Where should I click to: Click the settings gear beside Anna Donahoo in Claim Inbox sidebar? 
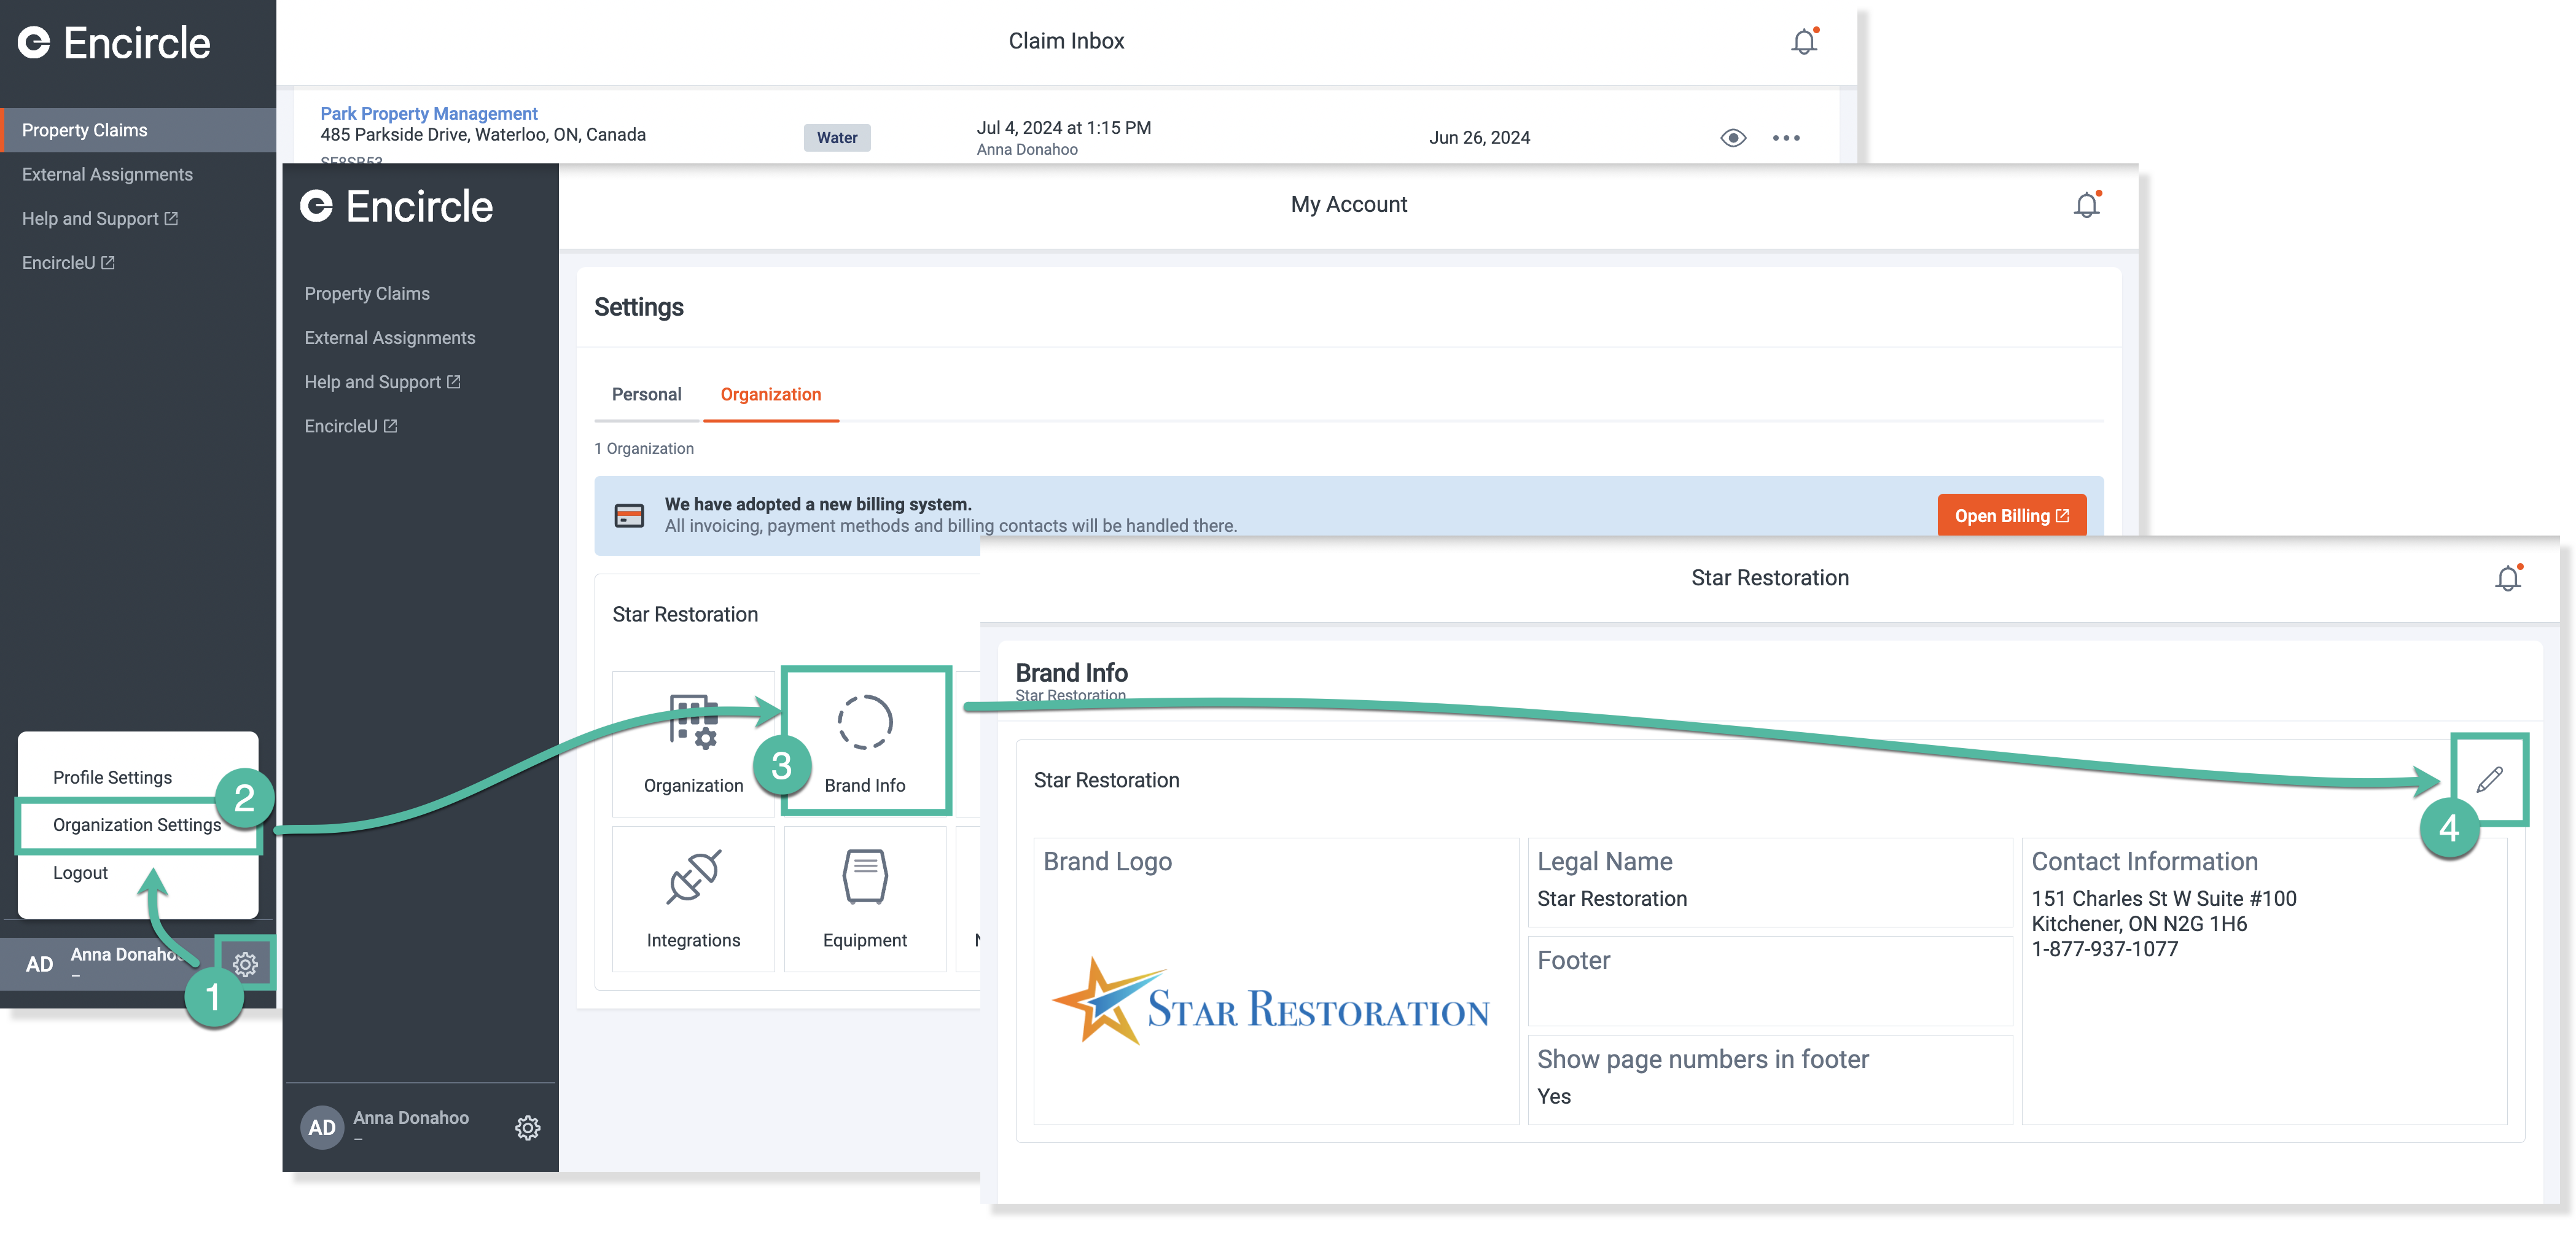245,964
